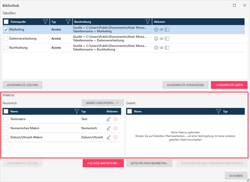Open Typ column filter in tables header
This screenshot has height=182, width=250.
[68, 21]
